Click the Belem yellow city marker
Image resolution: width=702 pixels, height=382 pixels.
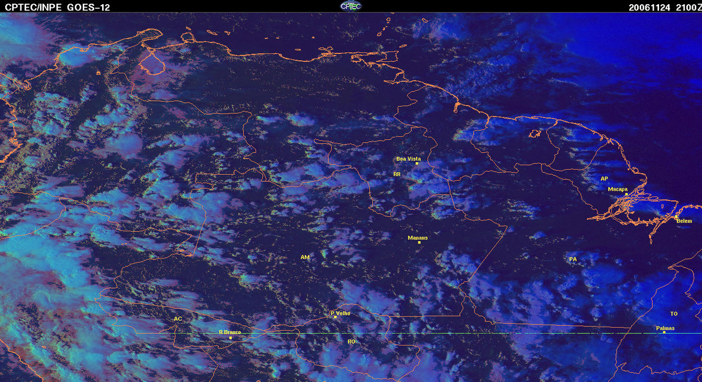676,217
